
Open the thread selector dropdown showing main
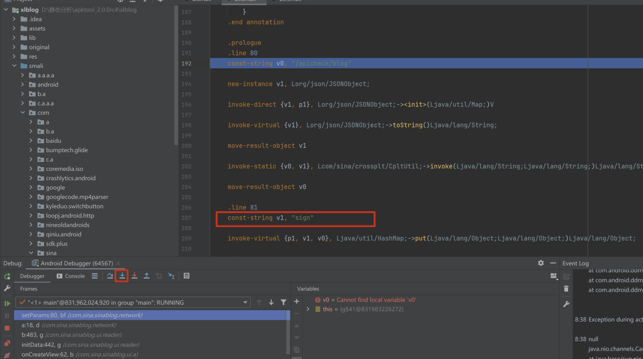[x=134, y=302]
